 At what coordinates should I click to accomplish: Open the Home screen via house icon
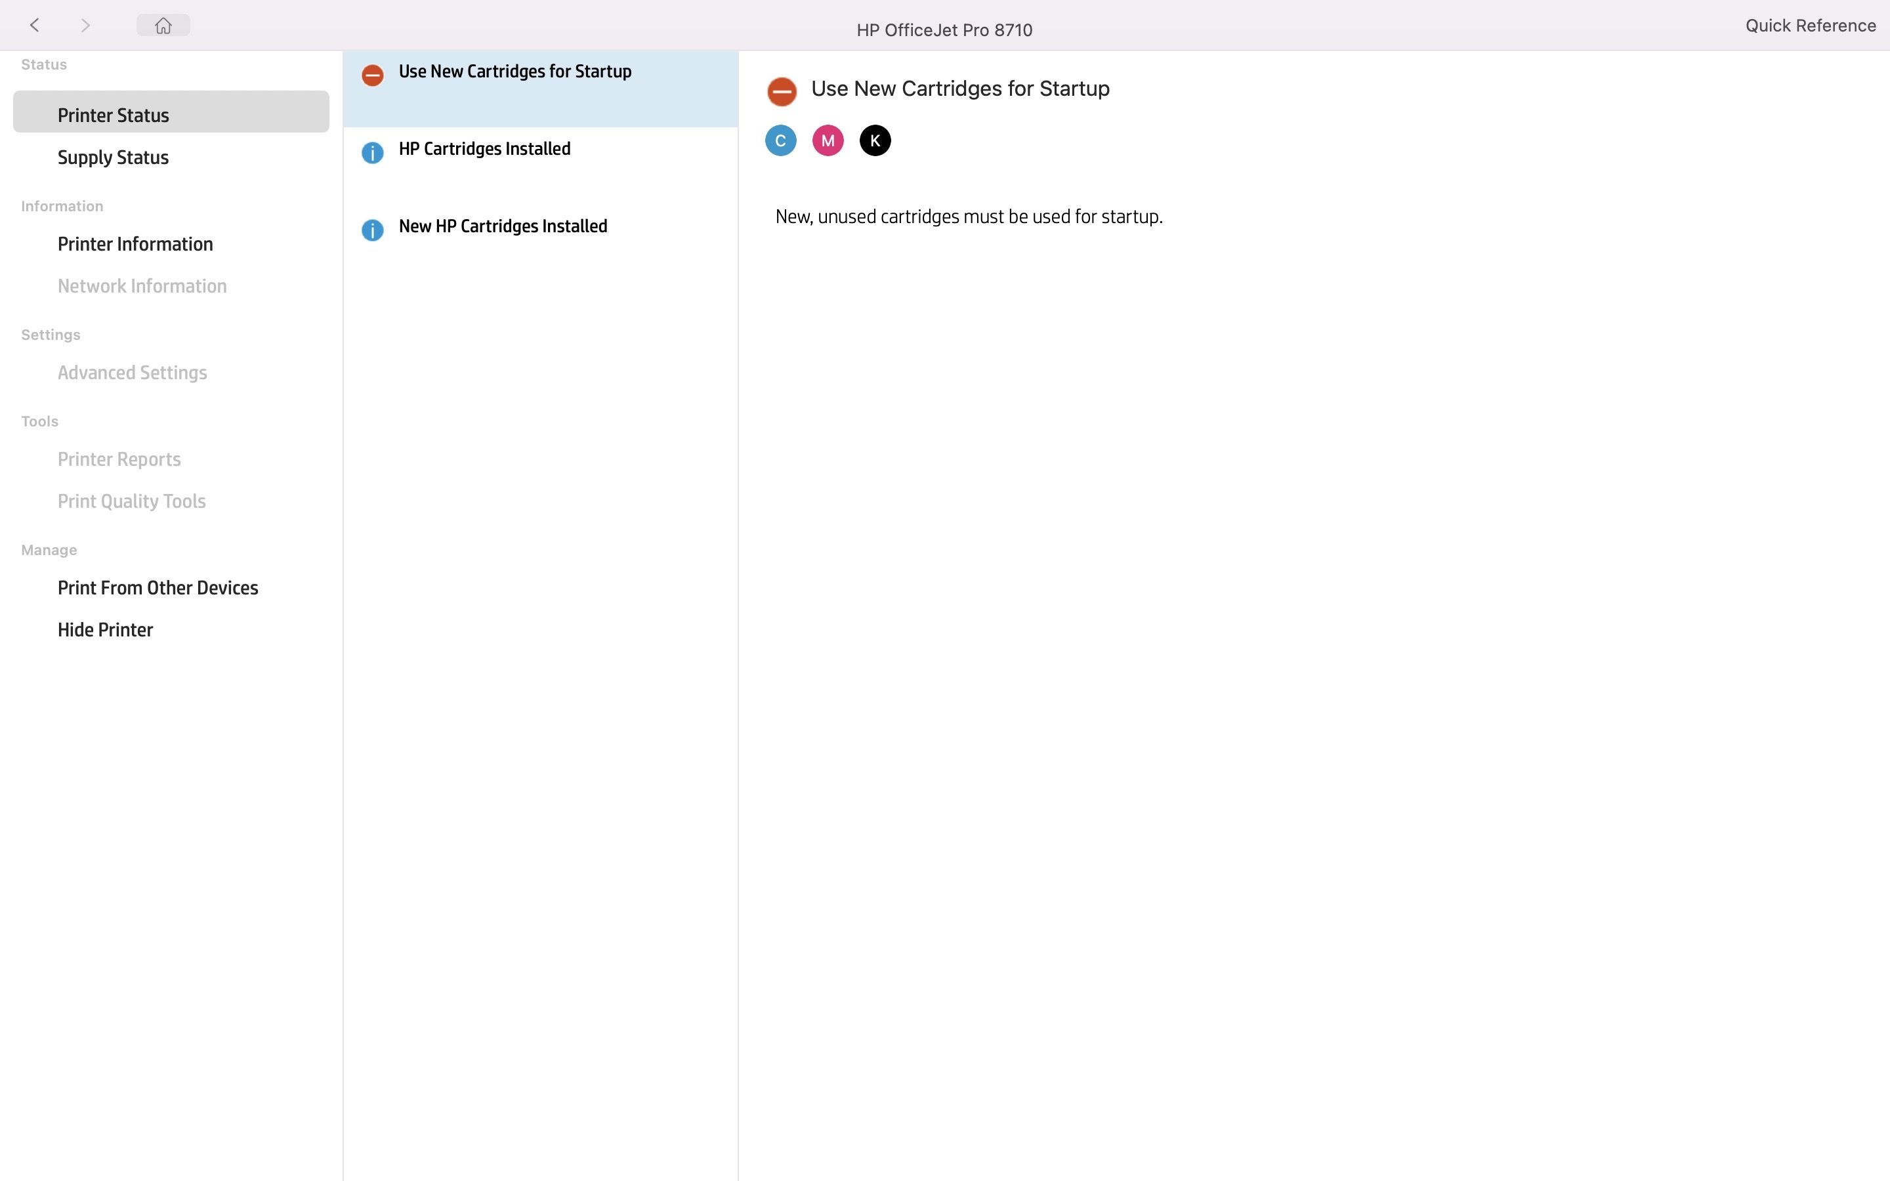pos(163,26)
